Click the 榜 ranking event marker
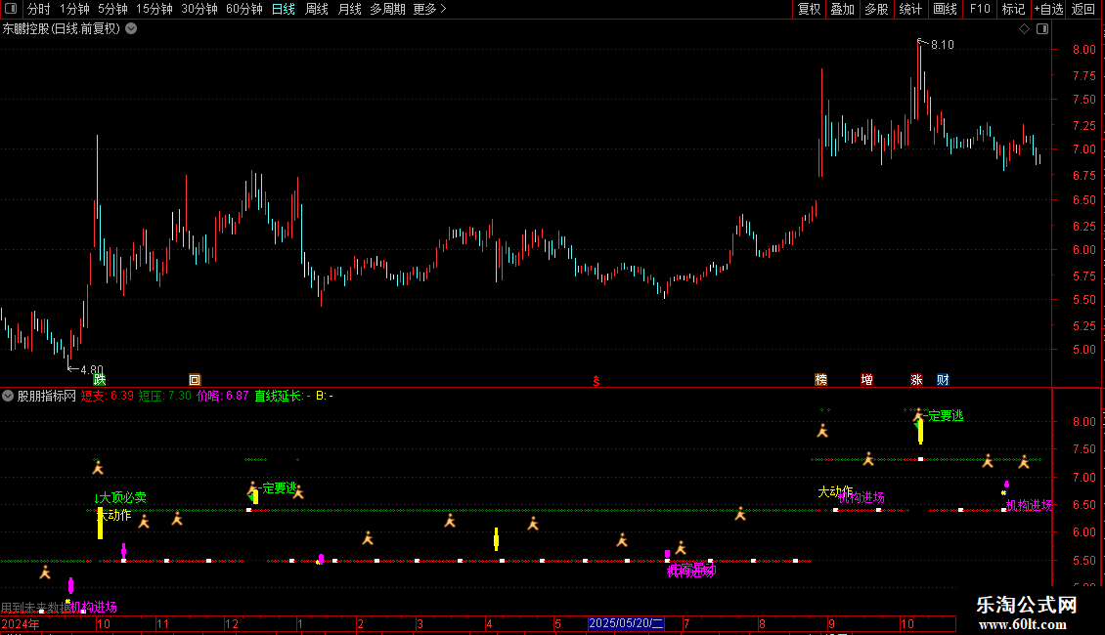 (821, 379)
